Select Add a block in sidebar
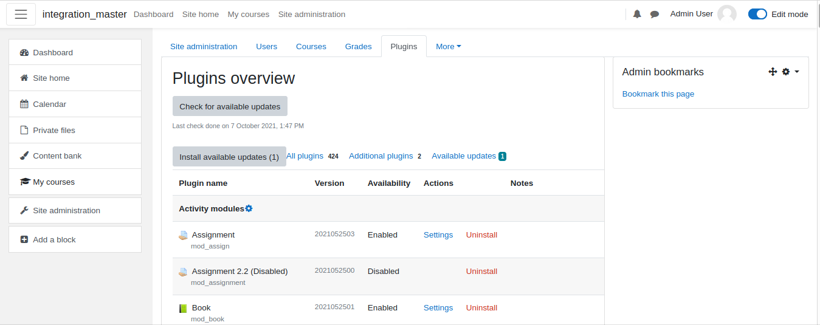Screen dimensions: 820x325 click(75, 239)
